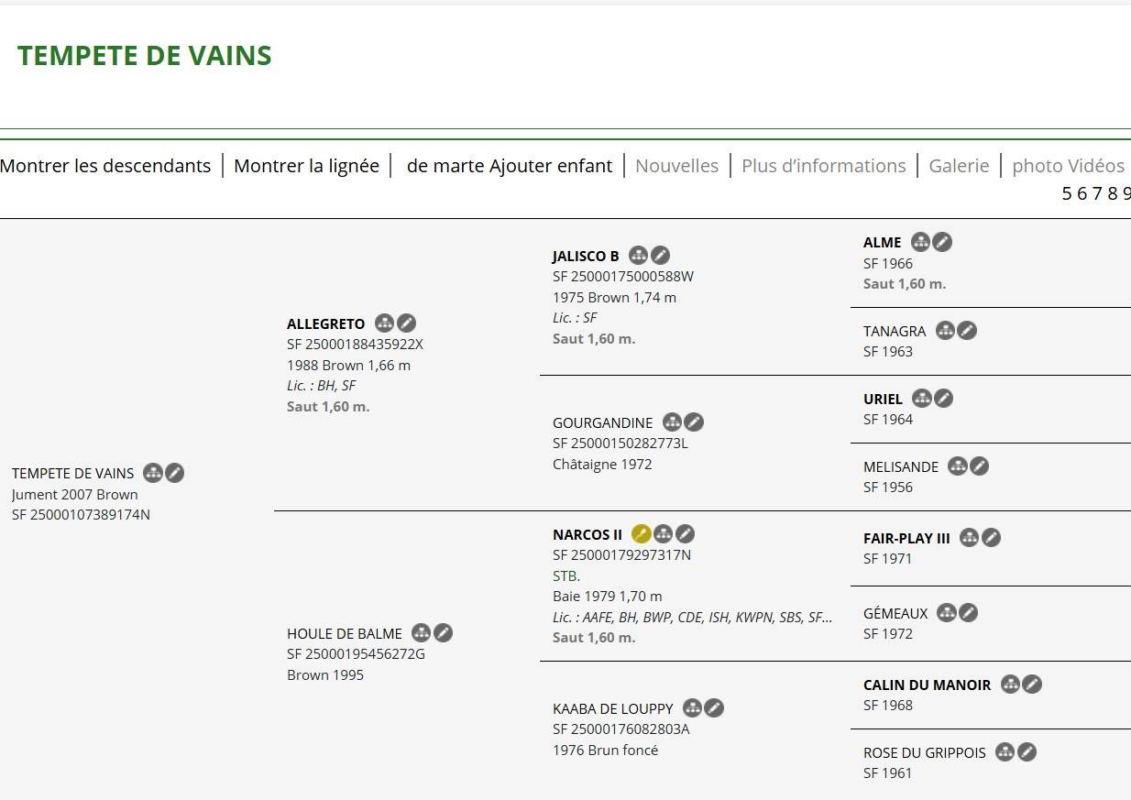Click the edit pencil beside ROSE DU GRIPPOIS
1131x800 pixels.
pyautogui.click(x=1027, y=752)
